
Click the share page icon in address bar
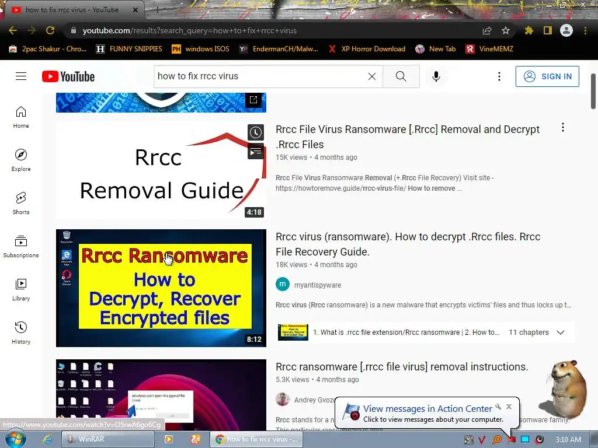pos(487,30)
